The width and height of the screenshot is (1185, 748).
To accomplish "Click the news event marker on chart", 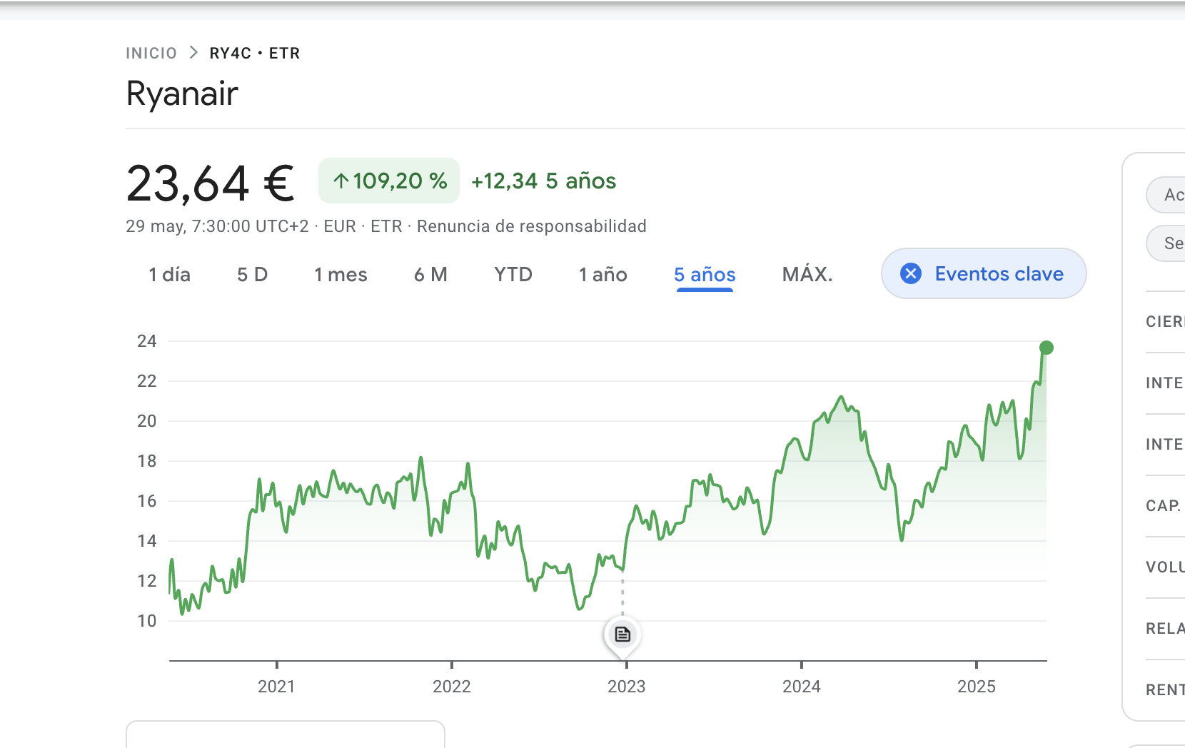I will 622,634.
